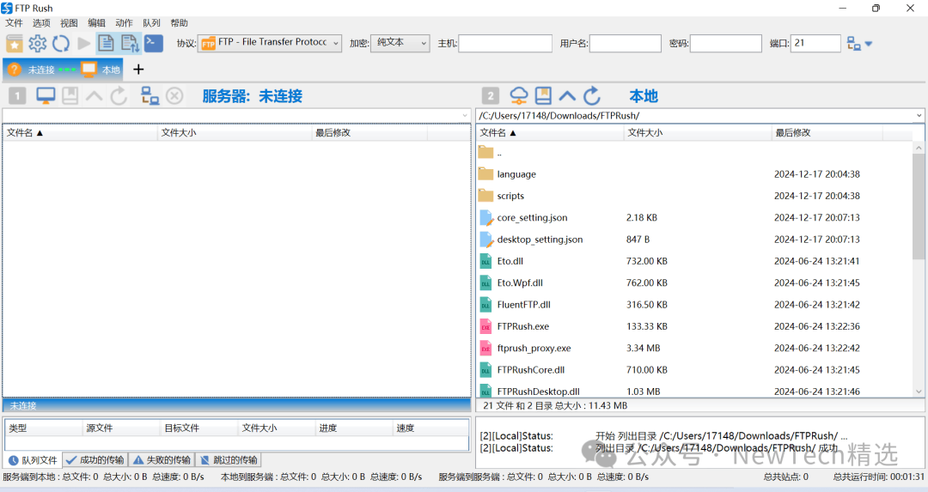Open the 文件 menu
The height and width of the screenshot is (492, 928).
point(14,23)
